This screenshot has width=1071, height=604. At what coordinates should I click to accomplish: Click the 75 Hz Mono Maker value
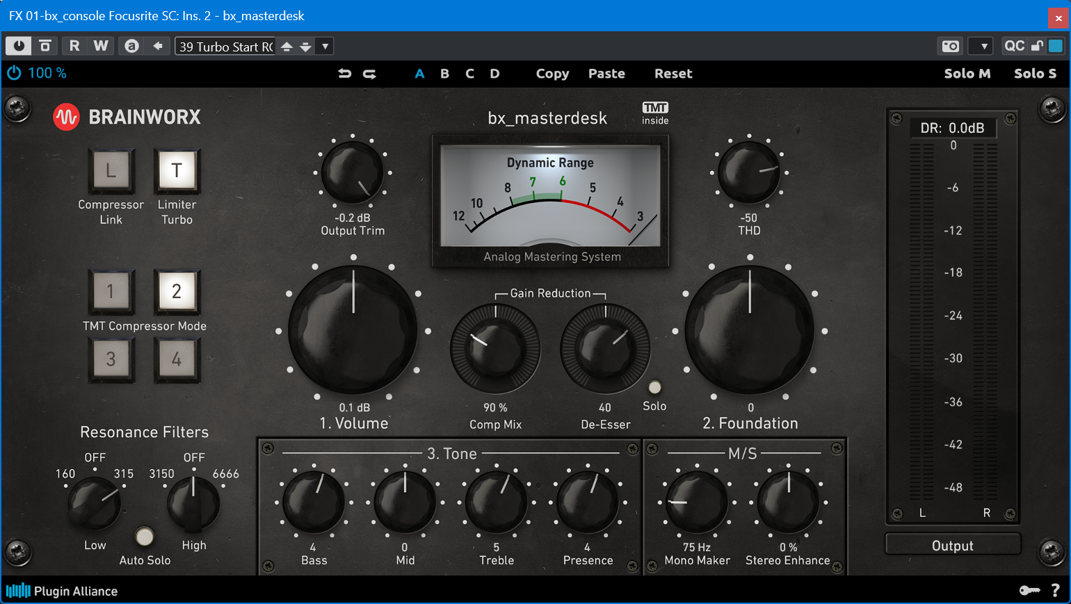click(697, 547)
